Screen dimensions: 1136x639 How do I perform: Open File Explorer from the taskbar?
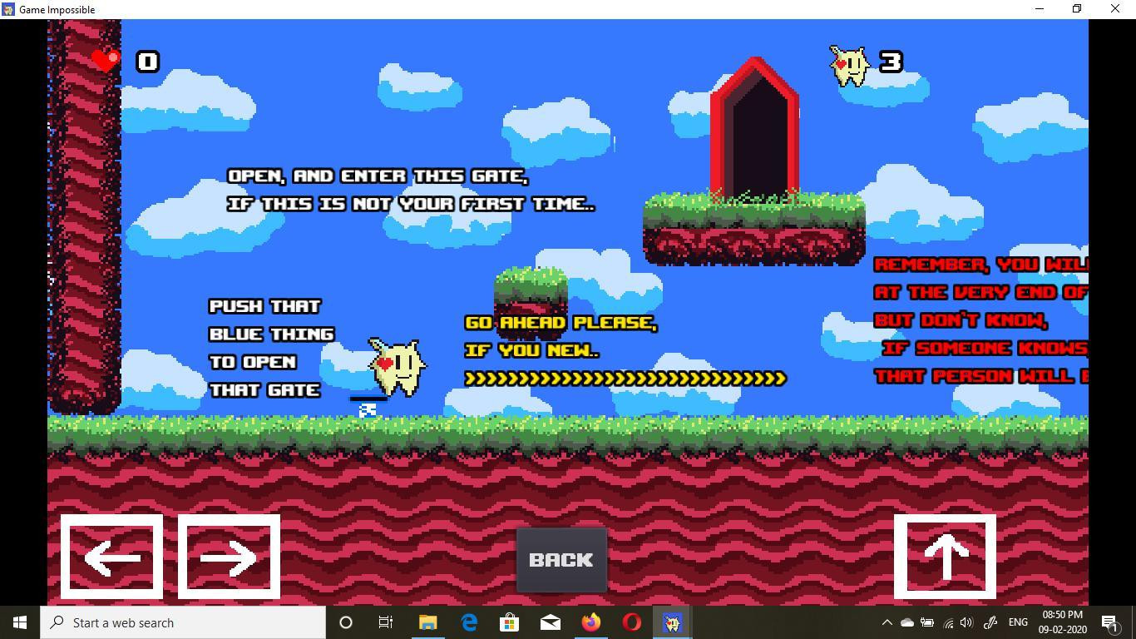(427, 622)
